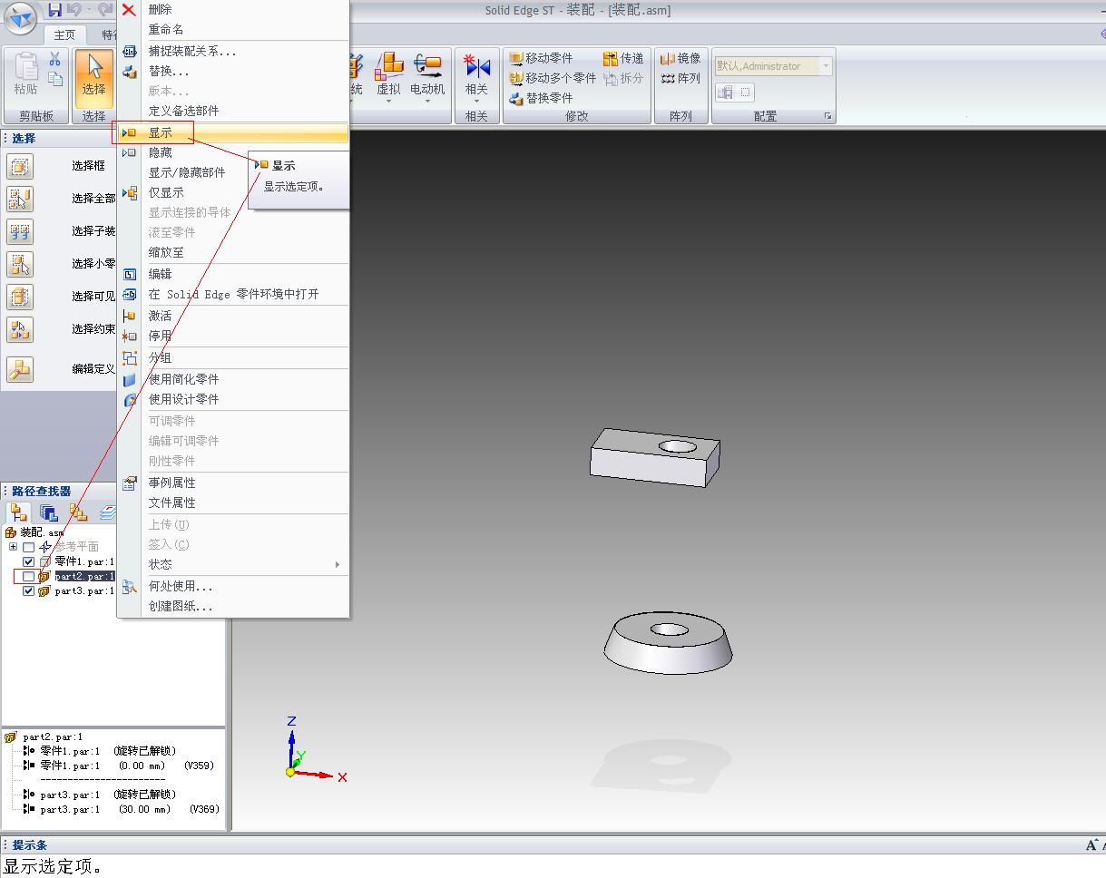Click the 替换零件 command in ribbon
1106x878 pixels.
point(541,98)
